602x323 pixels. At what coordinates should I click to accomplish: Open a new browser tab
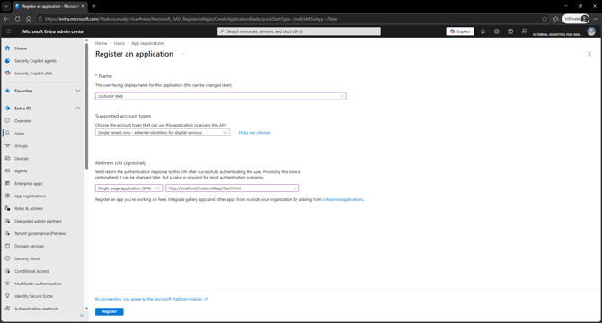tap(94, 6)
